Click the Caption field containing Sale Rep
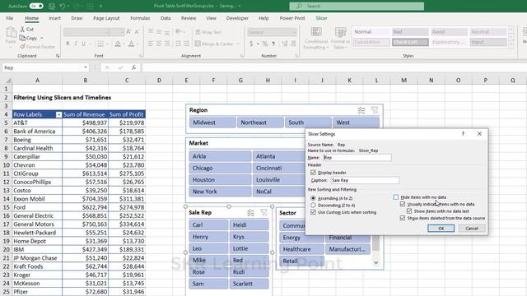The height and width of the screenshot is (296, 527). coord(365,180)
